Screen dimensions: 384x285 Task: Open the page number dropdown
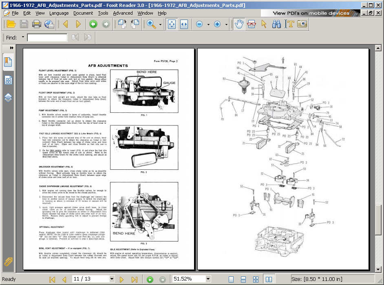click(x=112, y=279)
